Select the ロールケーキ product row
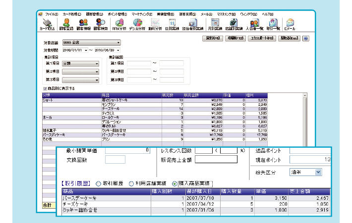 click(155, 118)
